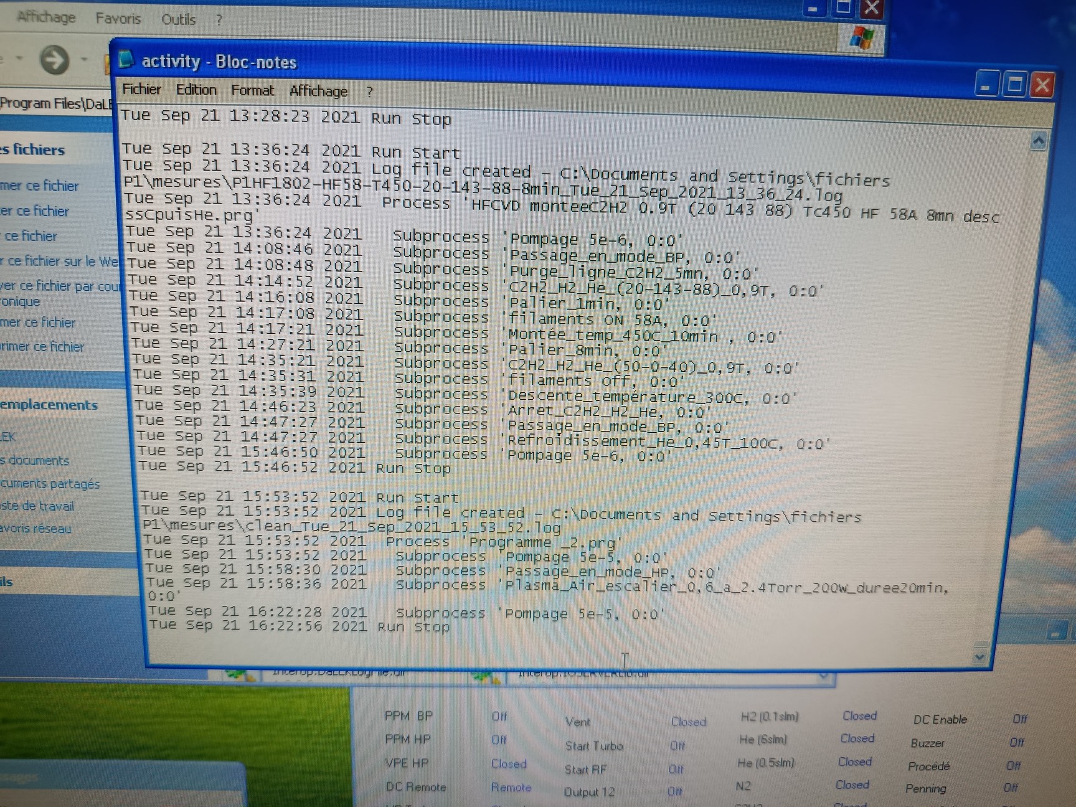
Task: Toggle the Start Turbo Off state
Action: (677, 745)
